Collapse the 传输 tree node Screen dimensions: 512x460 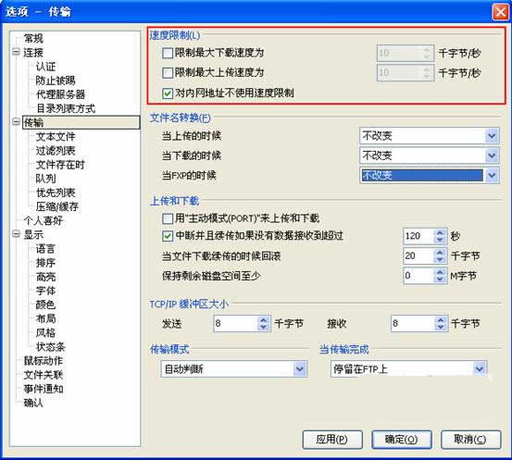[16, 122]
